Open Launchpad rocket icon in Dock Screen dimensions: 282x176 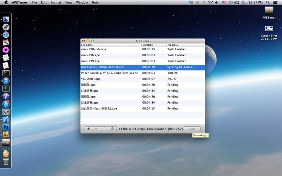(x=6, y=27)
